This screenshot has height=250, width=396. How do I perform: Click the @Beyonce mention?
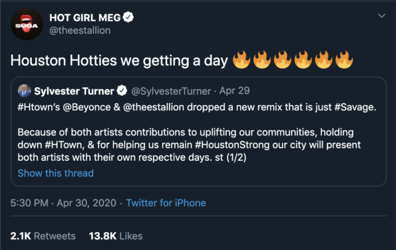tap(87, 108)
